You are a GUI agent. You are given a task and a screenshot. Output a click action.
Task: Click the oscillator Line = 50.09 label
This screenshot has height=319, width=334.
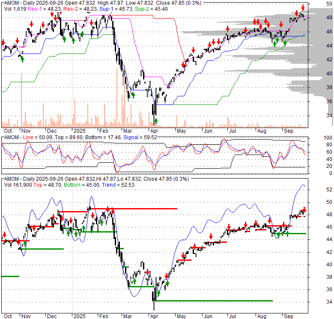tap(38, 137)
